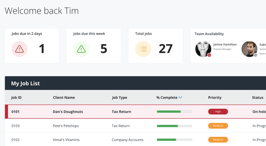Image resolution: width=266 pixels, height=146 pixels.
Task: Select the High priority badge for Dan's Doughnuts
Action: pos(218,112)
